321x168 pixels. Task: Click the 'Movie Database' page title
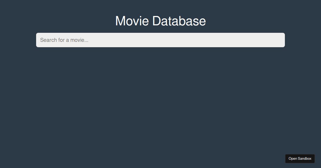pyautogui.click(x=160, y=21)
